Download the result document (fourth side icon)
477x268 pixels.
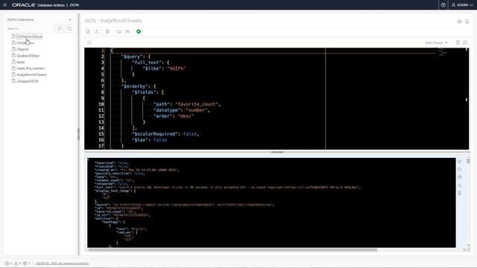[x=460, y=185]
